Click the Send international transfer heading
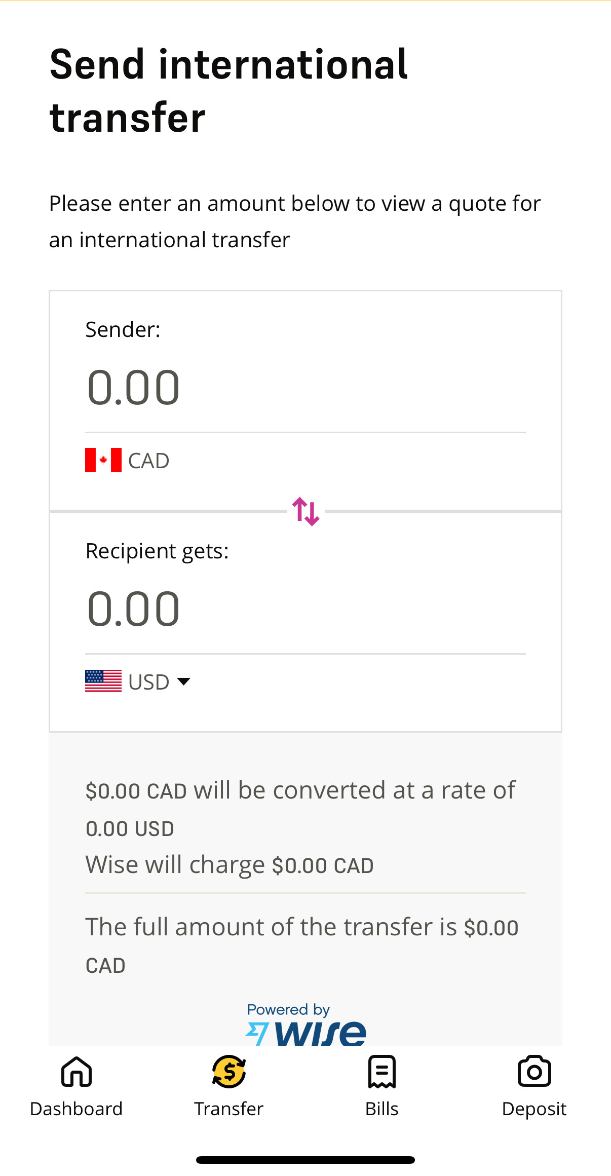This screenshot has width=611, height=1176. pos(229,91)
